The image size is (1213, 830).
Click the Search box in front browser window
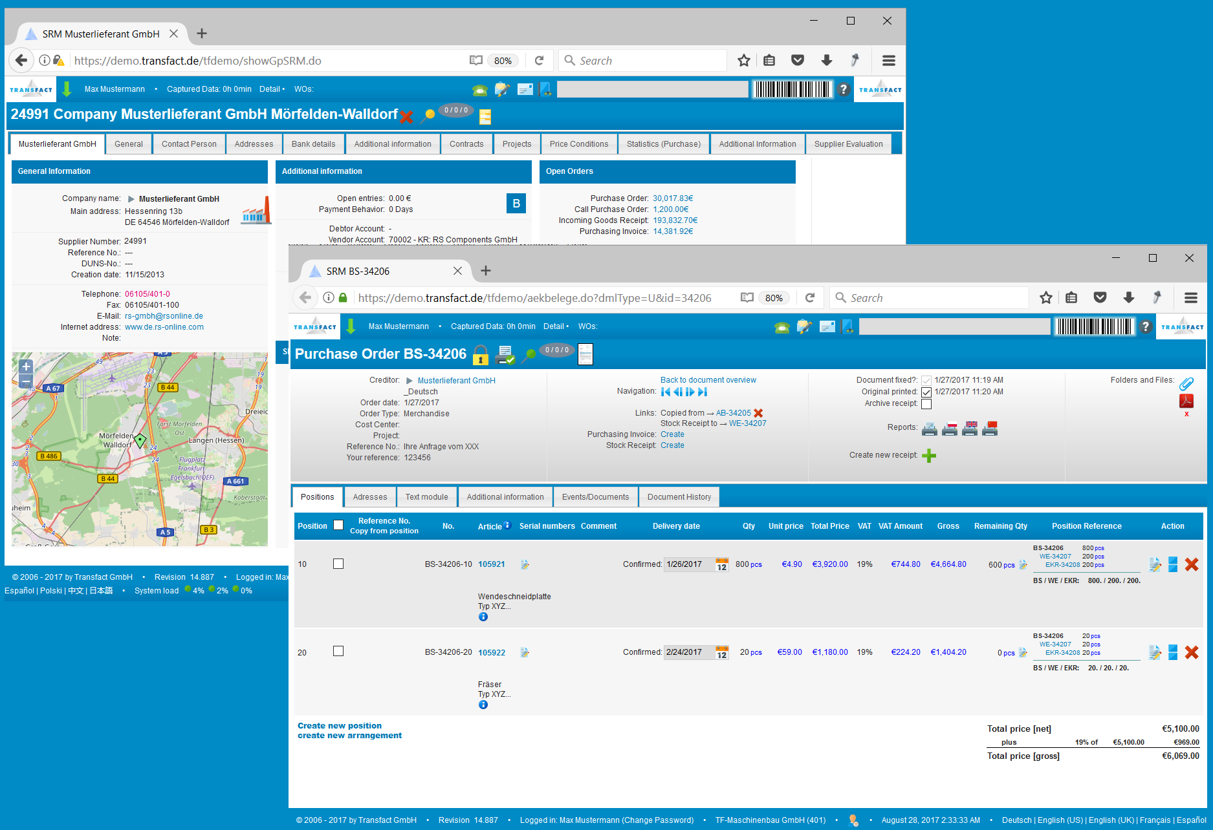(x=929, y=298)
